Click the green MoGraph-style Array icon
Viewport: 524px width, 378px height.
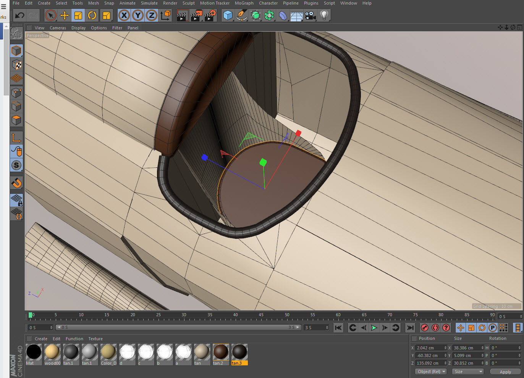269,15
